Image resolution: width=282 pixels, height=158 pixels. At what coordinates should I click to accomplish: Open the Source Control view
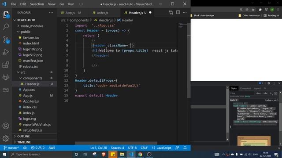coord(6,39)
